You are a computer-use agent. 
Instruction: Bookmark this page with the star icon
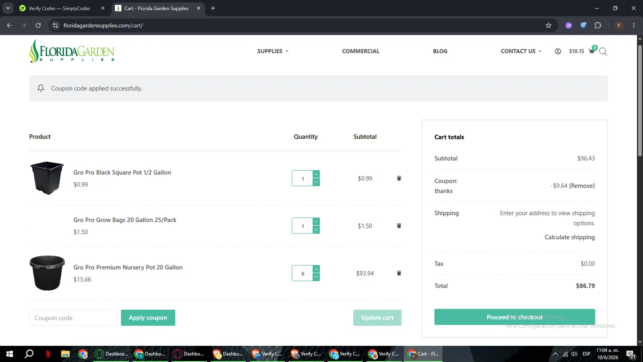click(548, 25)
